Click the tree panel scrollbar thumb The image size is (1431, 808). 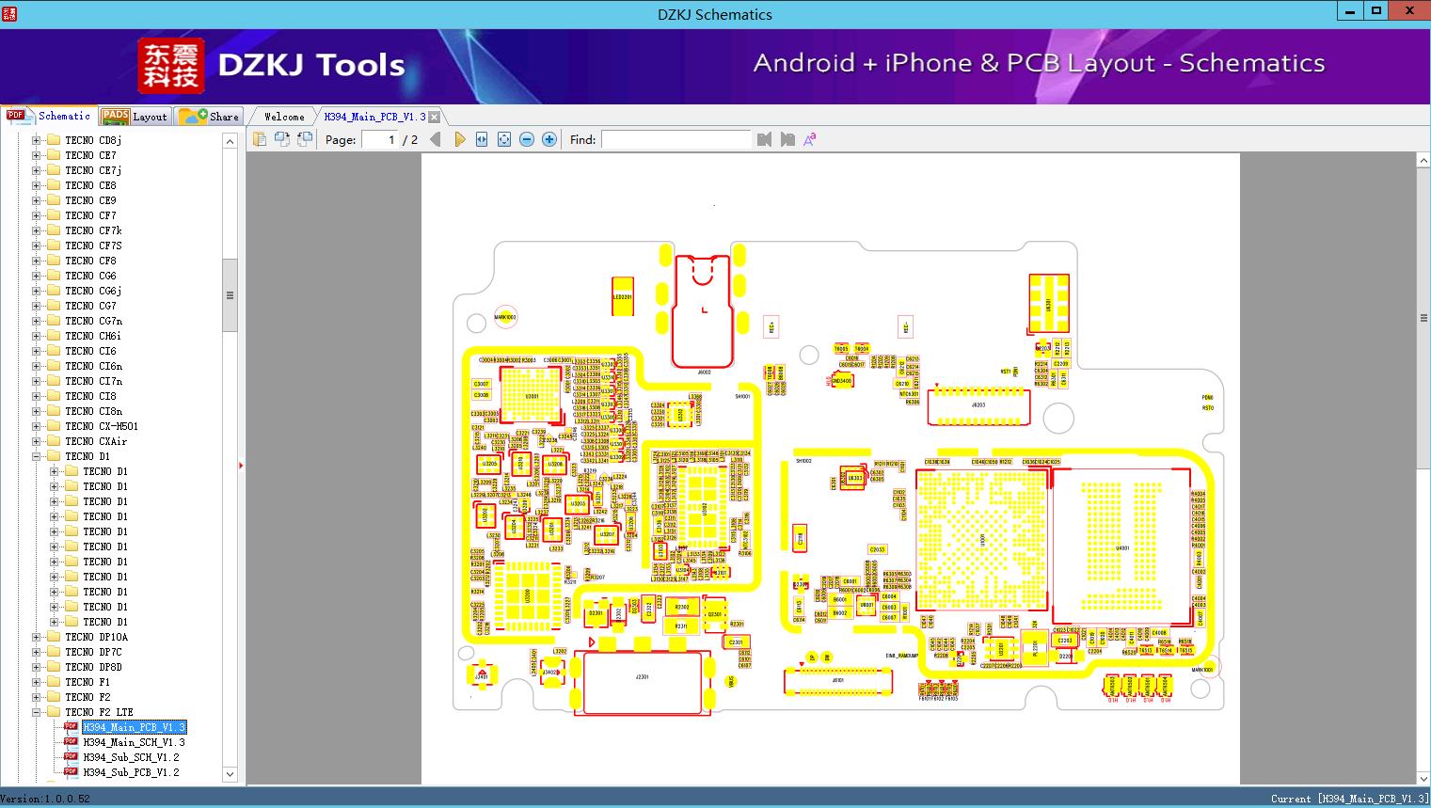coord(230,295)
